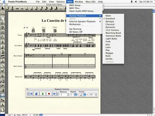Open the Options menu
155x116 pixels.
point(61,2)
